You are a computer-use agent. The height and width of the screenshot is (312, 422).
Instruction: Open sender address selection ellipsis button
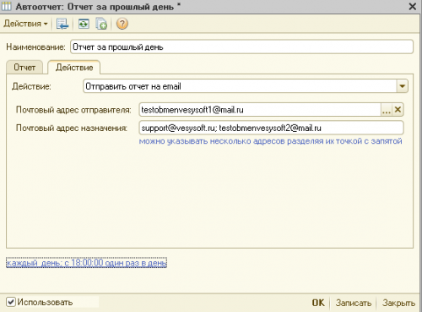pos(387,109)
